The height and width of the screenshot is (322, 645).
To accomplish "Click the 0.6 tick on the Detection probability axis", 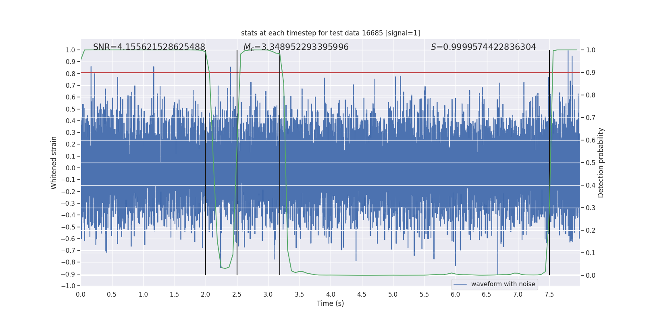I will (x=591, y=140).
